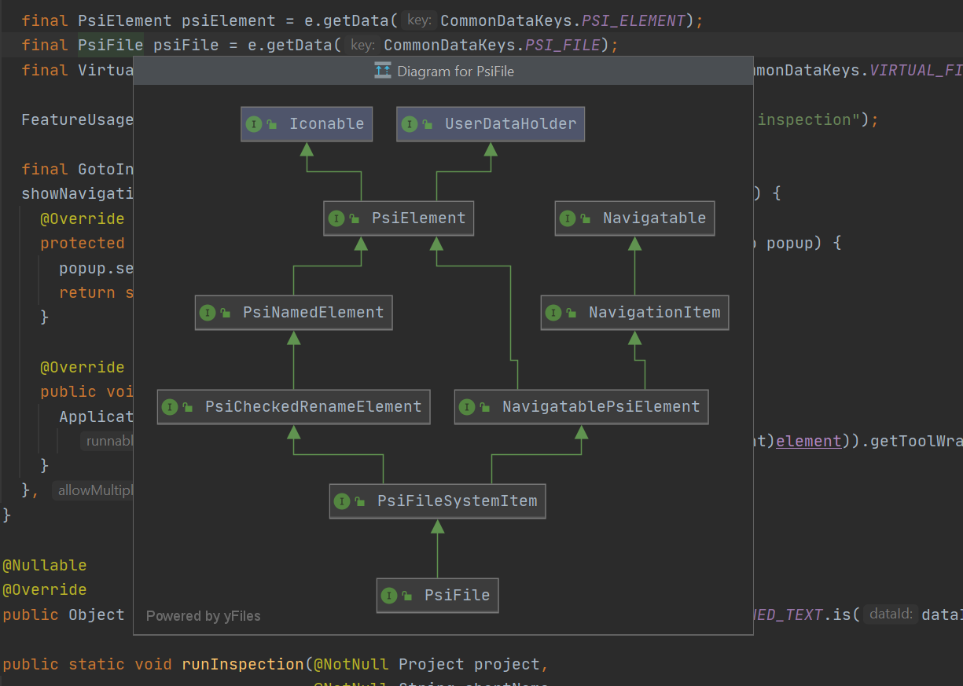The image size is (963, 686).
Task: Click the public lock icon on PsiFile node
Action: 406,596
